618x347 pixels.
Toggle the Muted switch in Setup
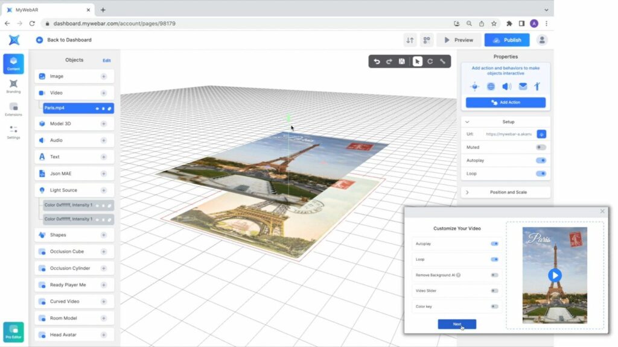[541, 148]
